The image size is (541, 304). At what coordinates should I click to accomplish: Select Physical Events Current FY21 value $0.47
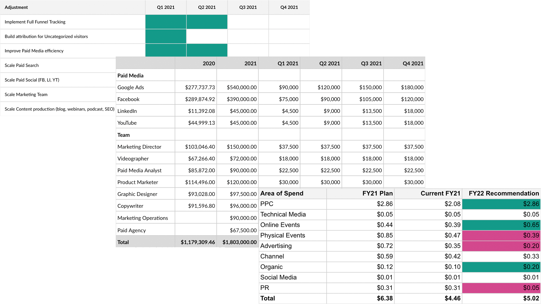coord(453,235)
